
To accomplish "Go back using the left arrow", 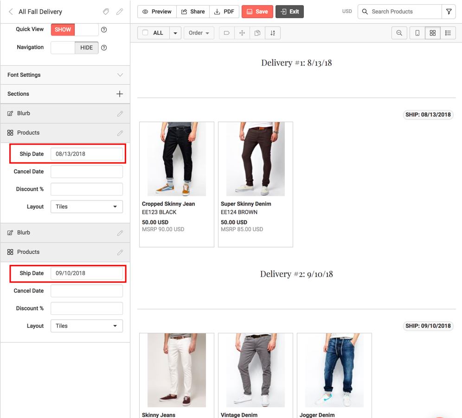I will coord(11,12).
